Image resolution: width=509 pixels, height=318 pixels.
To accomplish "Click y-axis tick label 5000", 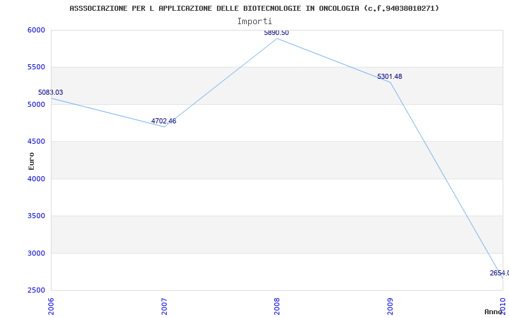I will [x=35, y=104].
